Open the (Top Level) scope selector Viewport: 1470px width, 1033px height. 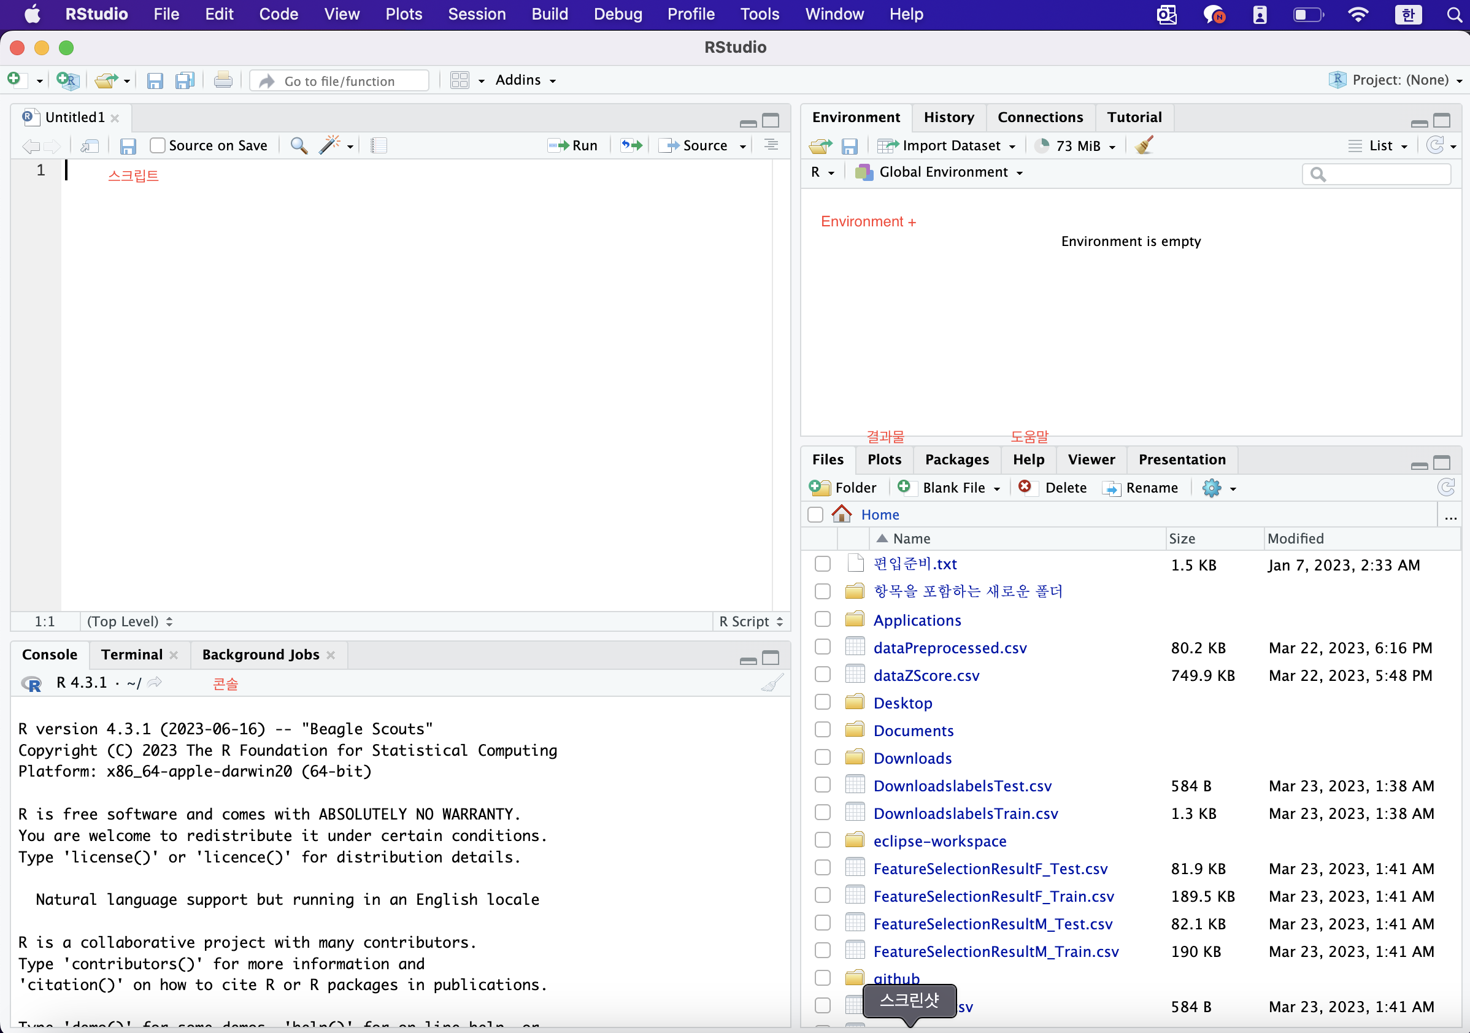coord(130,621)
